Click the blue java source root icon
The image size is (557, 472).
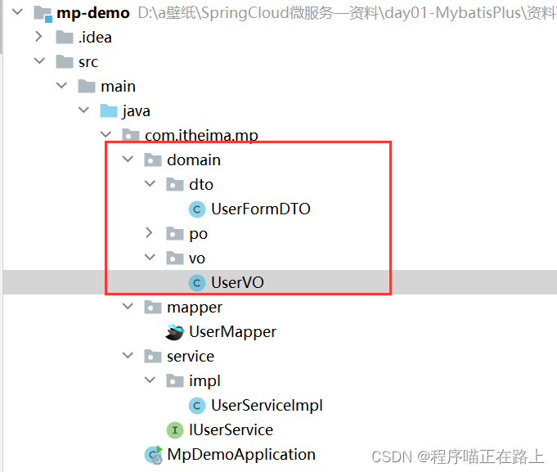[109, 110]
